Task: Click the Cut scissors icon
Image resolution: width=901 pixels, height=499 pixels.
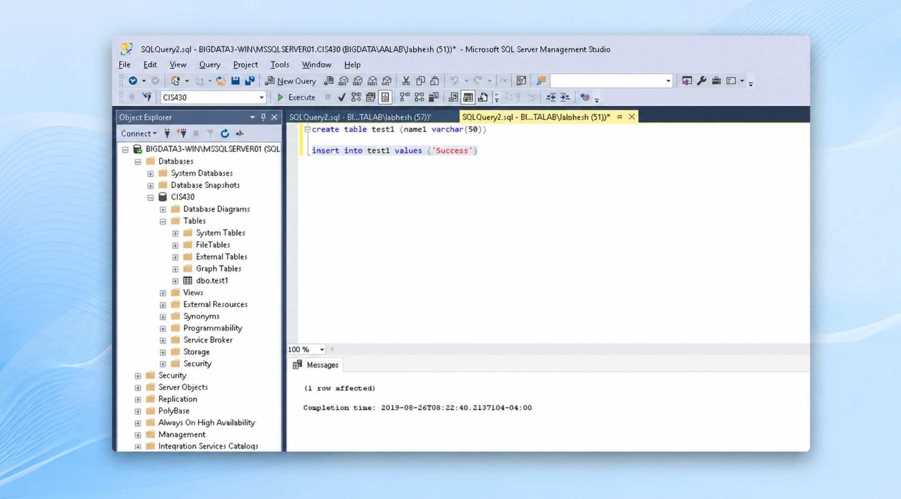Action: 406,81
